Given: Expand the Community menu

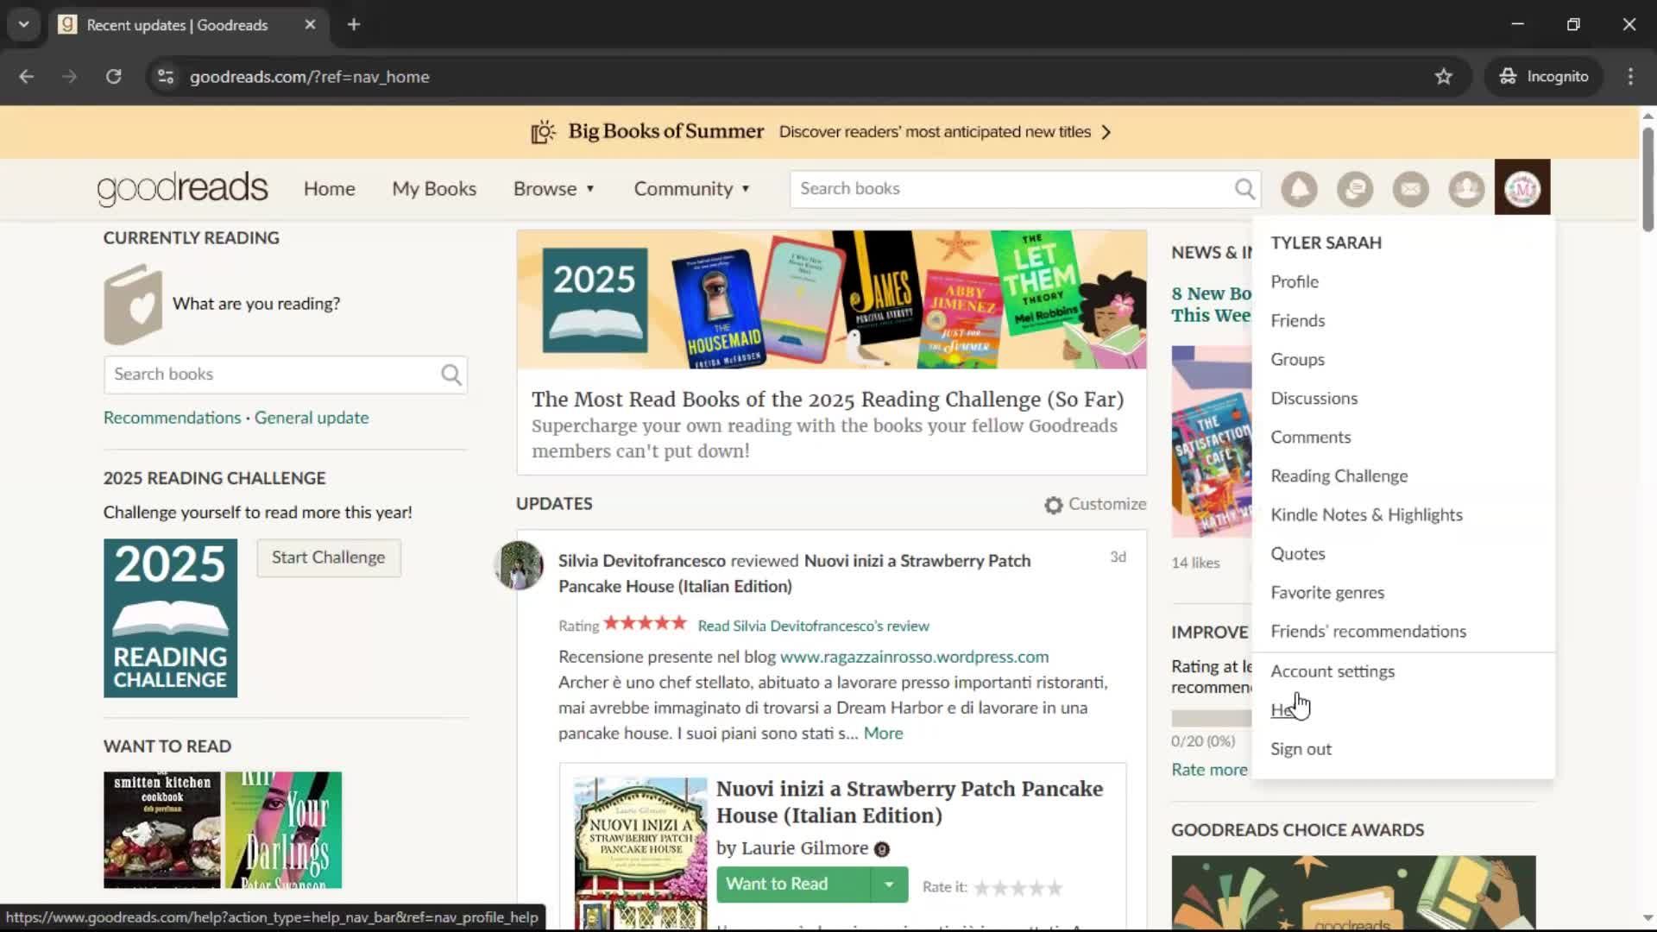Looking at the screenshot, I should 692,189.
